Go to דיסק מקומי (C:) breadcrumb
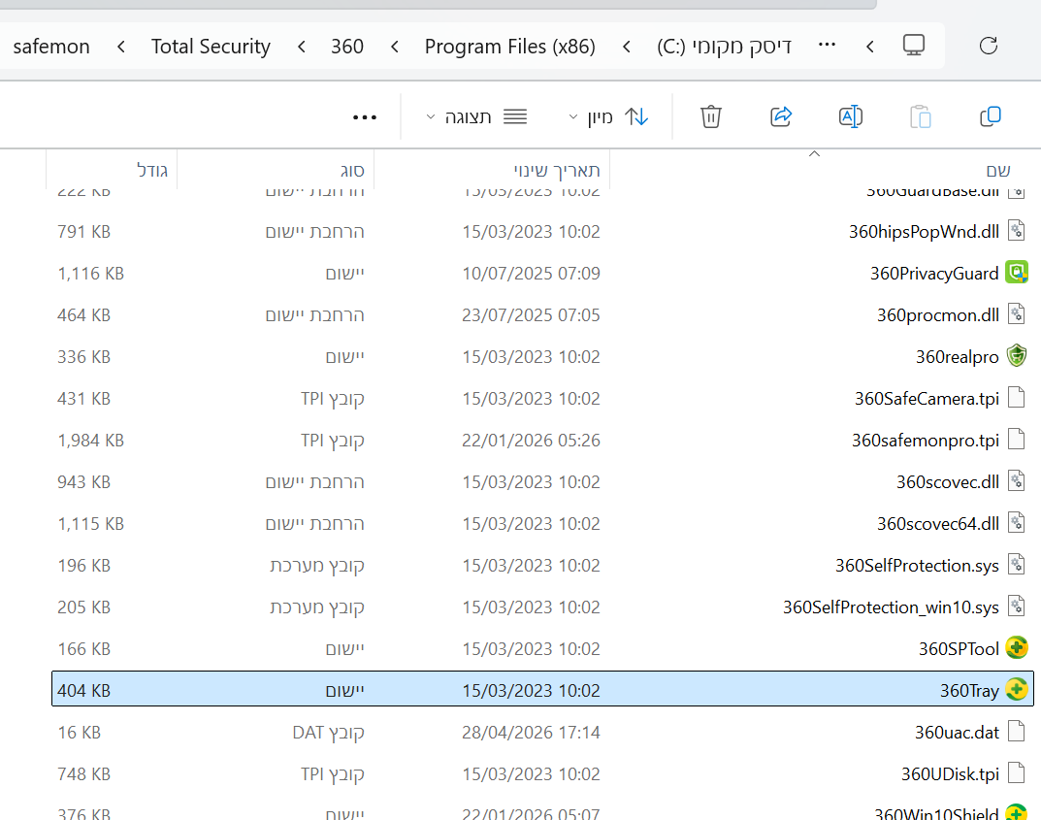This screenshot has height=820, width=1041. pos(724,47)
